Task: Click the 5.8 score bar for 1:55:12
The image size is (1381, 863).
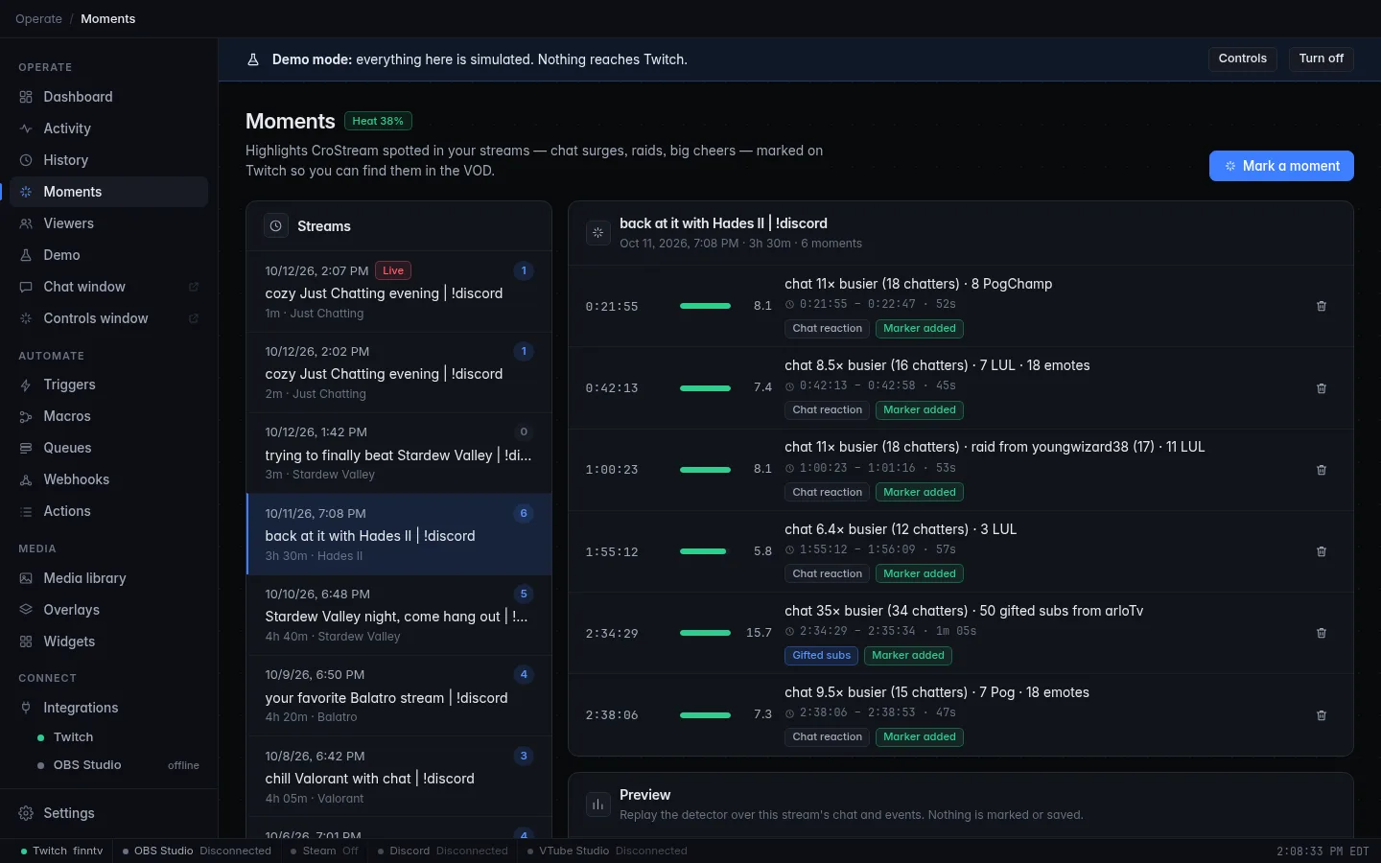Action: tap(703, 551)
